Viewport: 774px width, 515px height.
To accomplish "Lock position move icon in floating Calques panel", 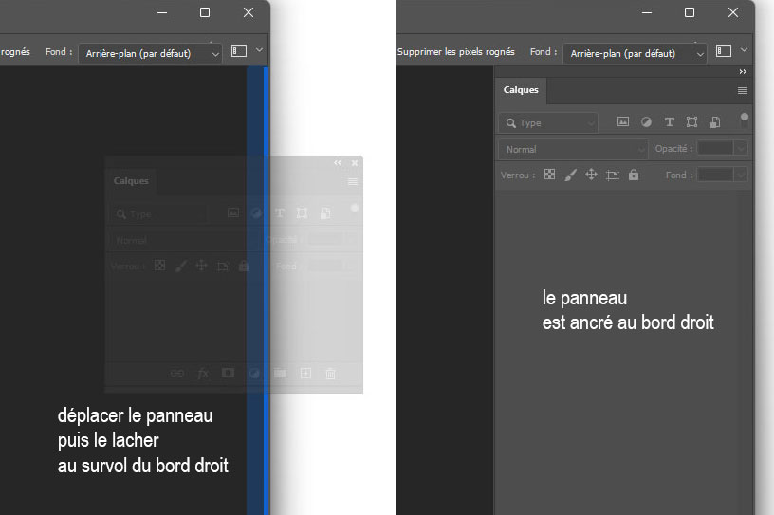I will tap(201, 266).
